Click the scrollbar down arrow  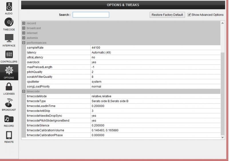(x=223, y=137)
